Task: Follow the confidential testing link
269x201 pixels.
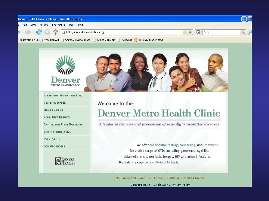Action: (164, 145)
